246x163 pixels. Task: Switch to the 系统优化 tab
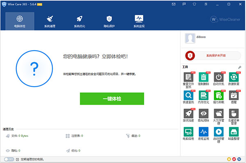pyautogui.click(x=80, y=21)
